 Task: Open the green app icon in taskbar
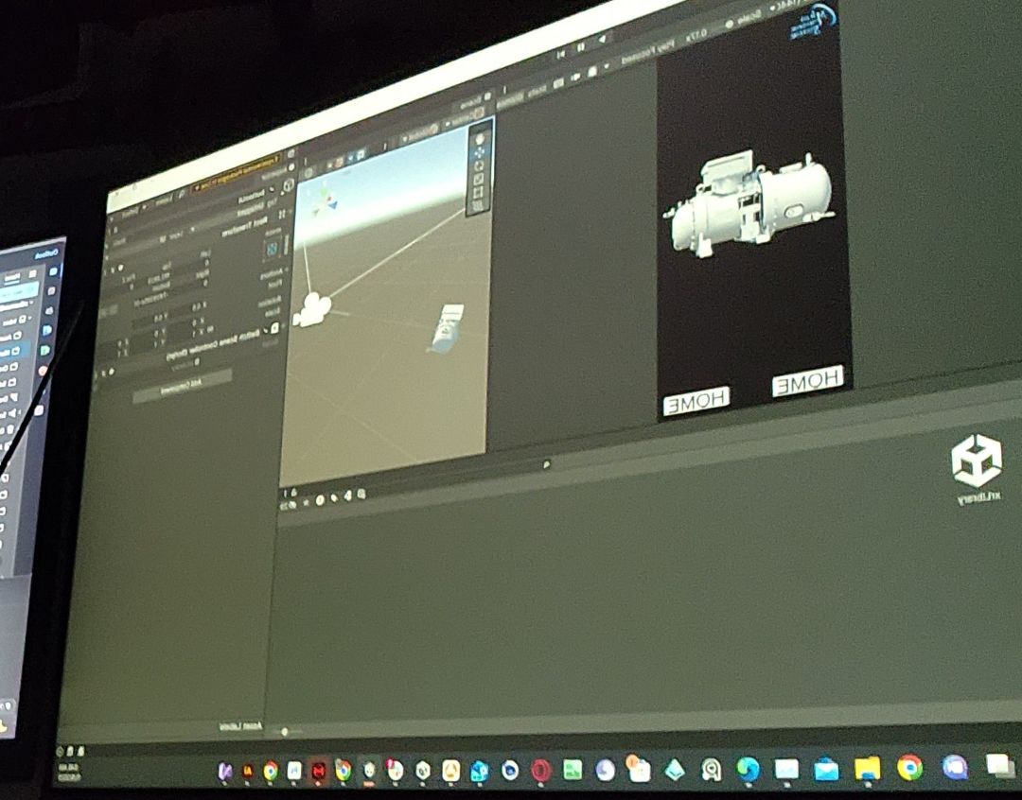573,770
